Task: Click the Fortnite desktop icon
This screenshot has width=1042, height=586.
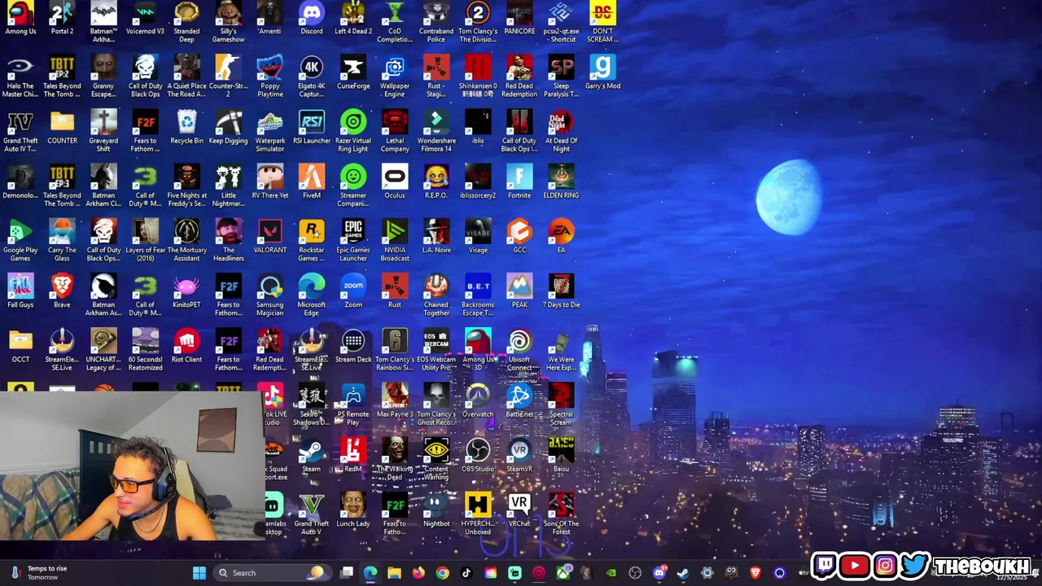Action: pos(519,182)
